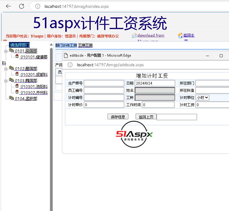Image resolution: width=229 pixels, height=211 pixels.
Task: Click the greyed 工种 field
Action: point(155,97)
